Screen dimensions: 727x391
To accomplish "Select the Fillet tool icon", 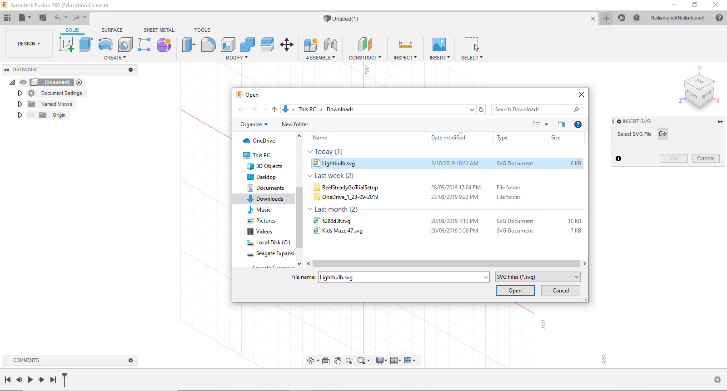I will (x=208, y=45).
